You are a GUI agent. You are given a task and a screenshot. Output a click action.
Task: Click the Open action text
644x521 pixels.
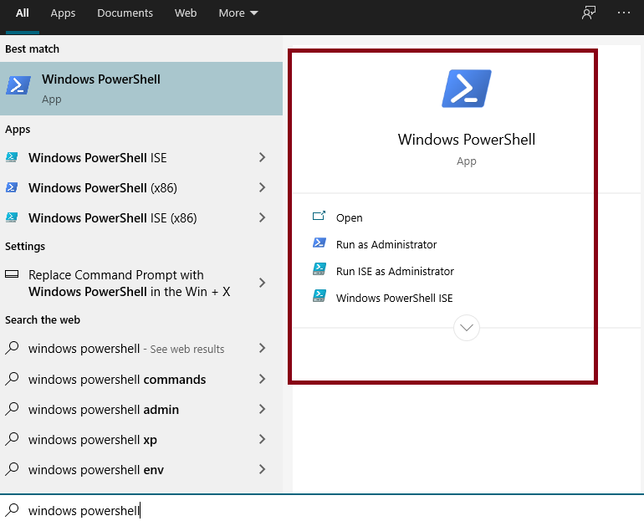349,217
